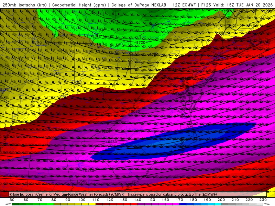Click the dark green swatch below the 50 label
Viewport: 275px width, 206px height.
15,204
